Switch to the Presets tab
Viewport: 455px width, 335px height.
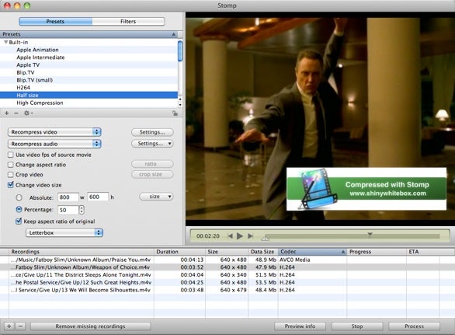point(55,22)
